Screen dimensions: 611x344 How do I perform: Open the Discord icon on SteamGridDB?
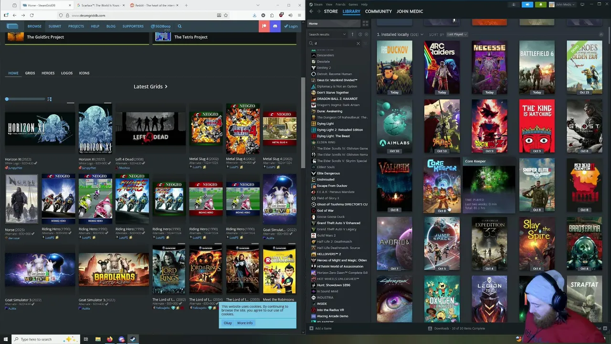(x=275, y=26)
